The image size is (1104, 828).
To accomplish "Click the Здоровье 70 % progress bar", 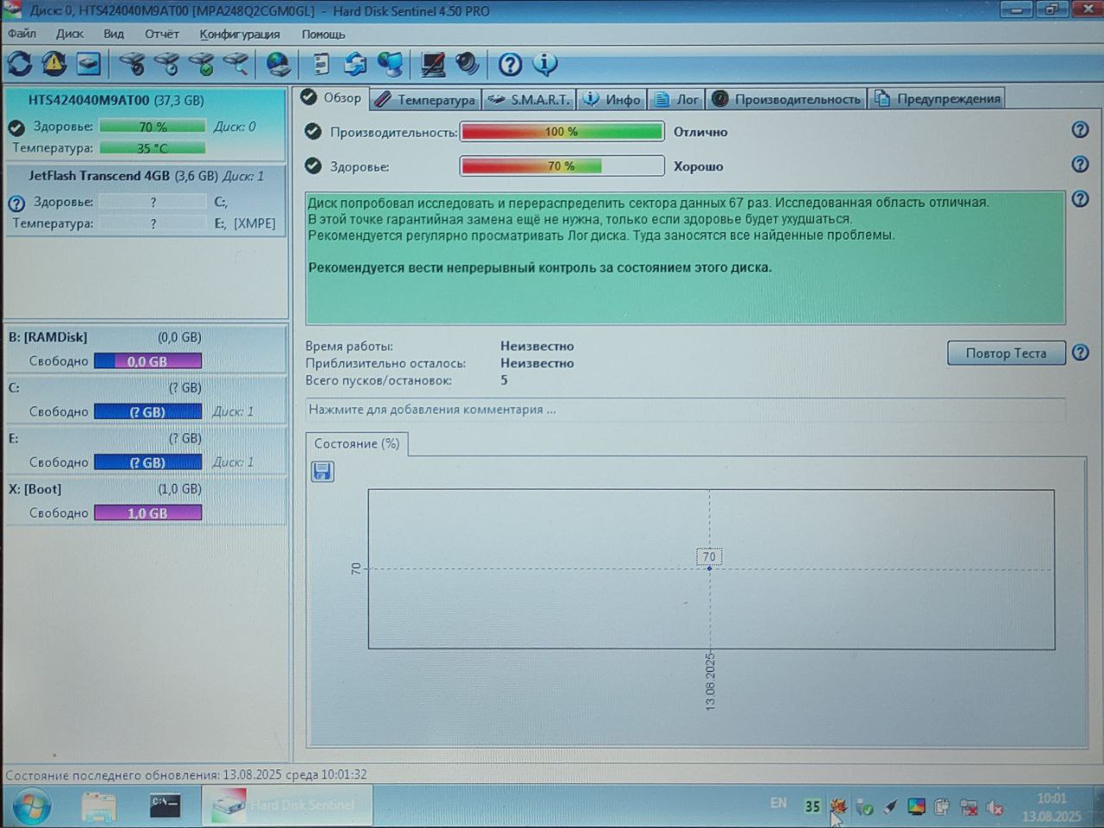I will 561,166.
